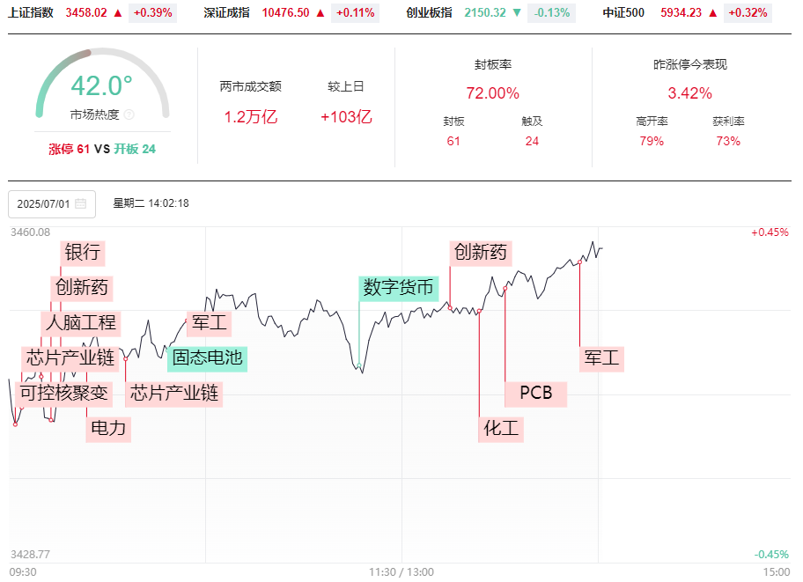
Task: Click the 开板 24 count
Action: tap(135, 150)
